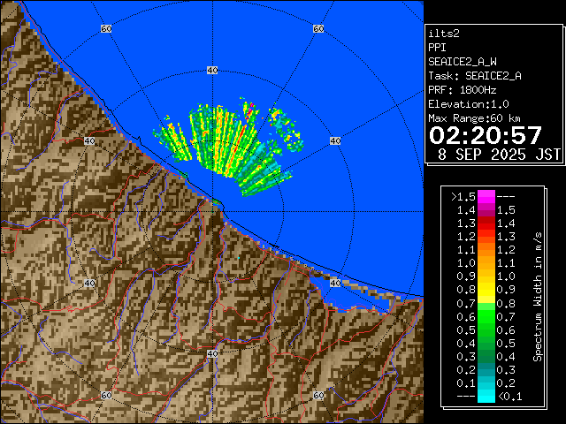Click the 'PPI' scan type label

pyautogui.click(x=438, y=47)
